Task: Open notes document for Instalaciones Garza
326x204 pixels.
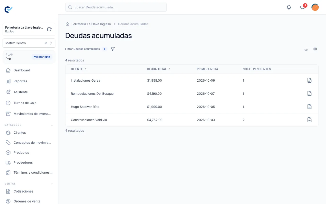Action: 309,80
